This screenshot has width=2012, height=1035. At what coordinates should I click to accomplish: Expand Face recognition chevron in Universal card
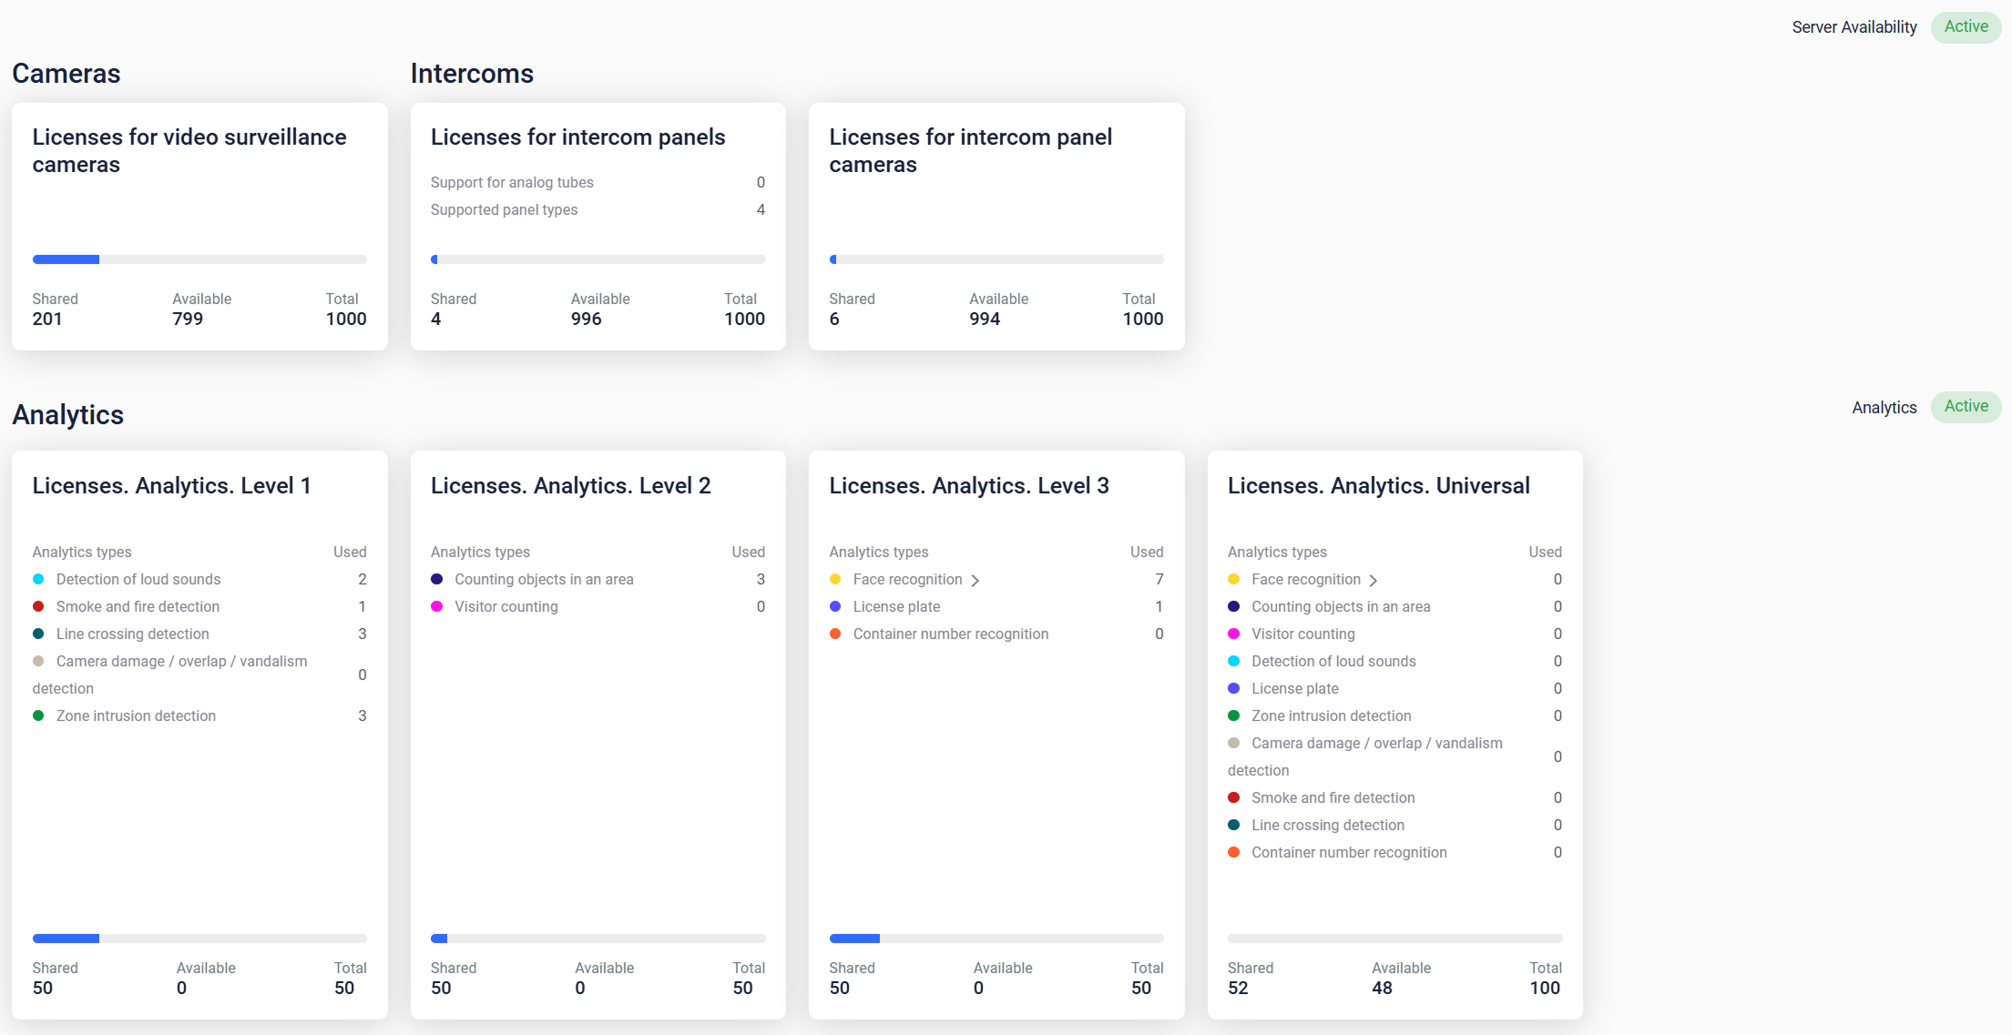tap(1374, 581)
